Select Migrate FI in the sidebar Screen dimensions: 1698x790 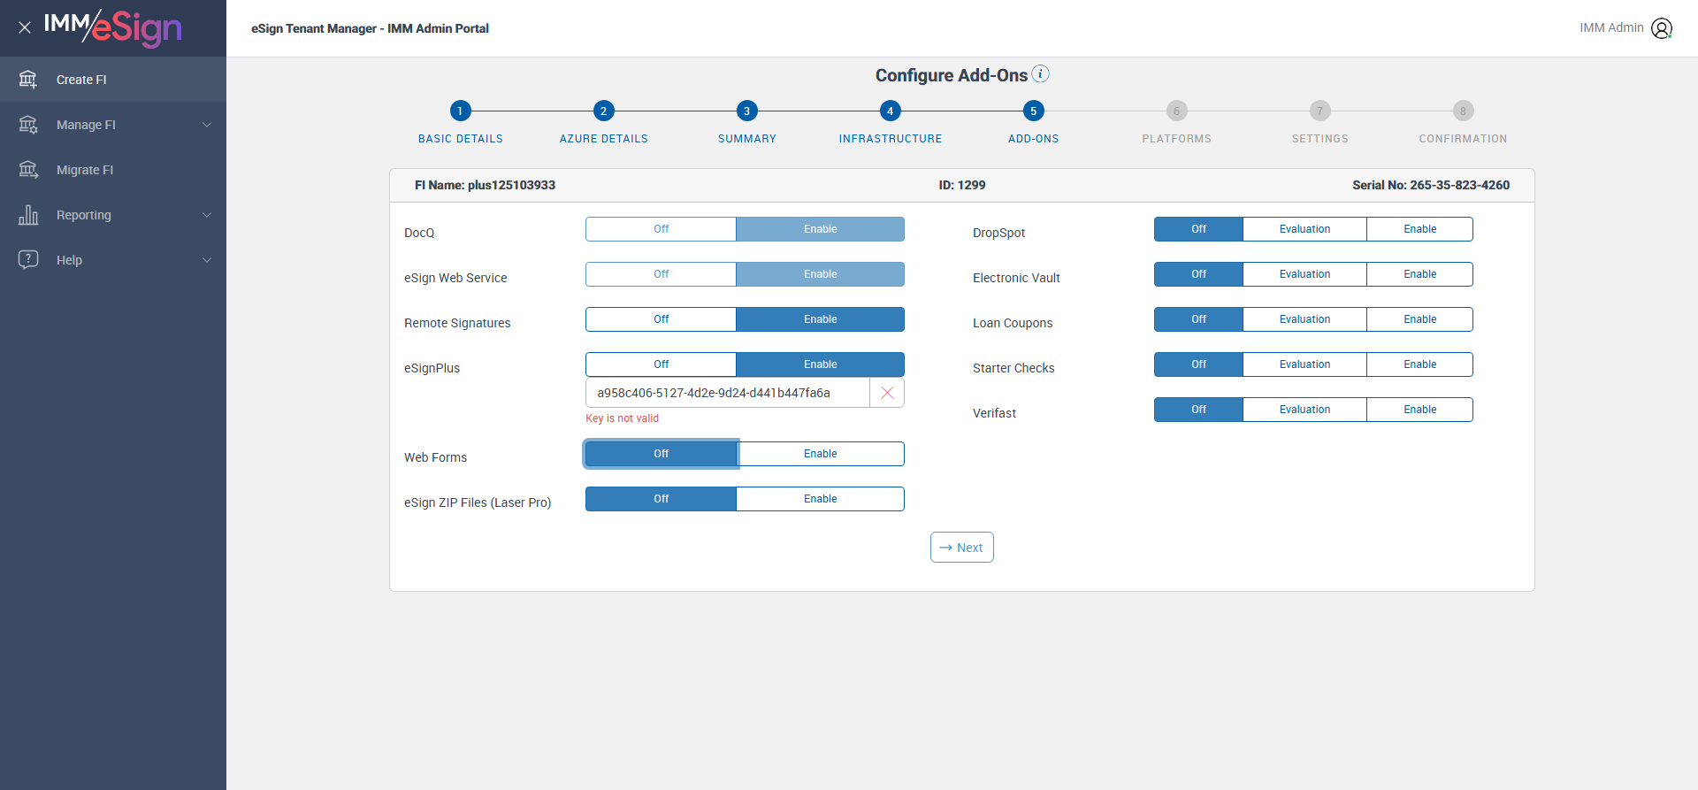[x=113, y=170]
